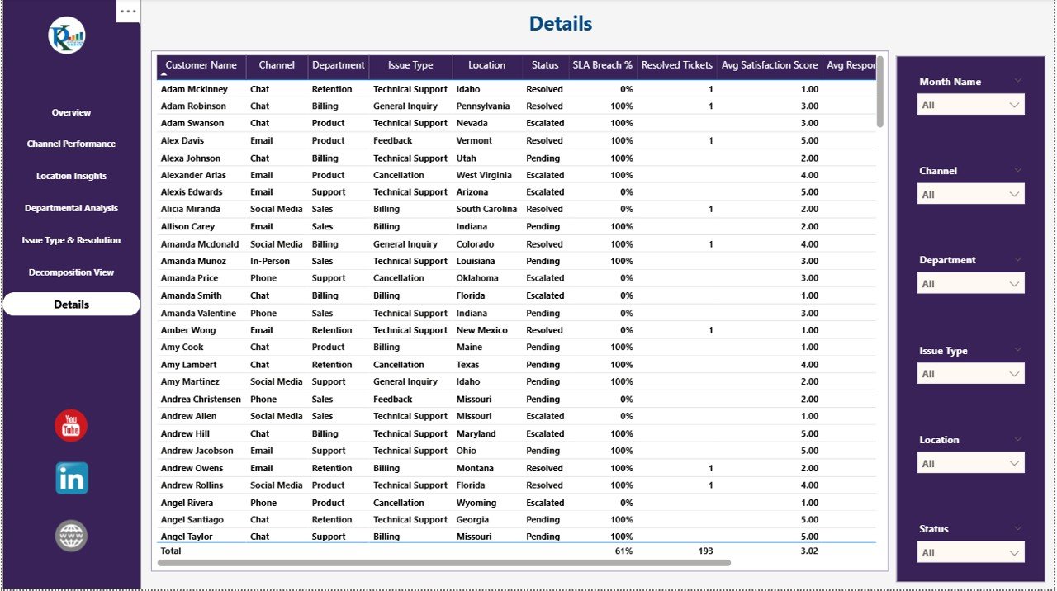Select Andrea Christensen in the table
The height and width of the screenshot is (591, 1057).
pos(201,400)
